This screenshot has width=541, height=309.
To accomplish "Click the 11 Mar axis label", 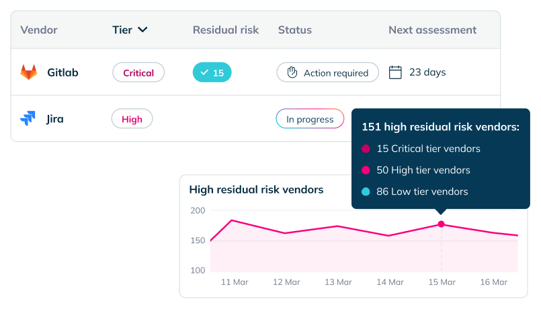I will coord(235,282).
